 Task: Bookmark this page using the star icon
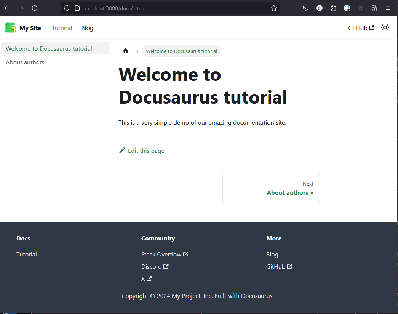pyautogui.click(x=273, y=8)
